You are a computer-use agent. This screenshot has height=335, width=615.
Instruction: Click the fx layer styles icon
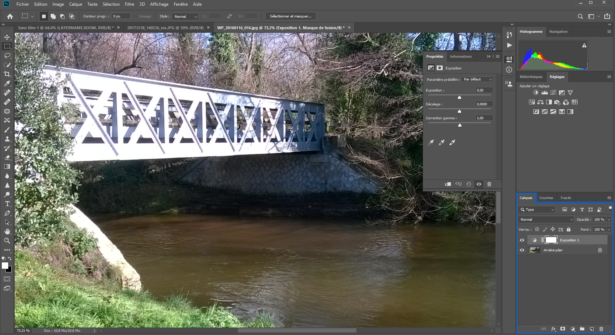coord(553,329)
